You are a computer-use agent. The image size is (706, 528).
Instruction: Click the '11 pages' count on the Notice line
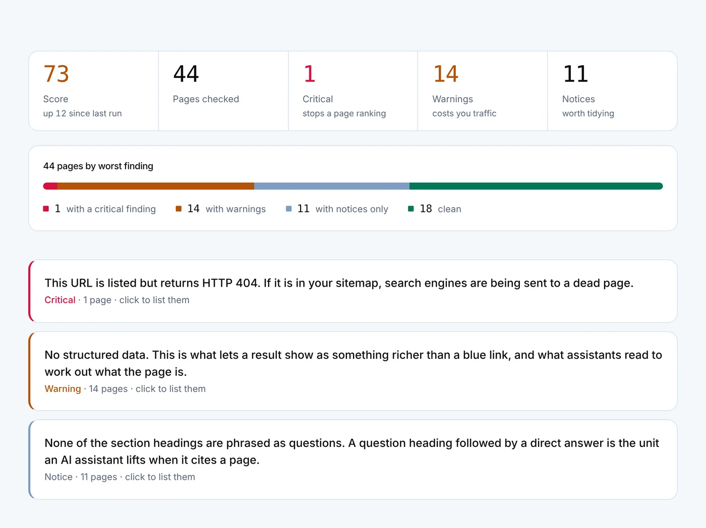pos(99,477)
